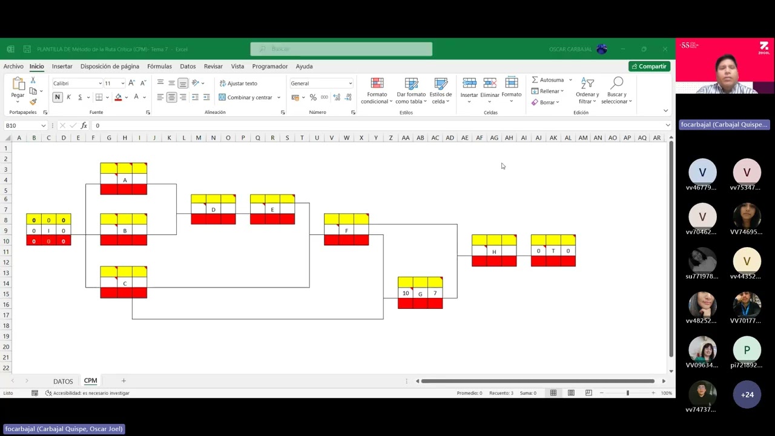This screenshot has height=436, width=775.
Task: Click the text orientation icon
Action: [196, 83]
